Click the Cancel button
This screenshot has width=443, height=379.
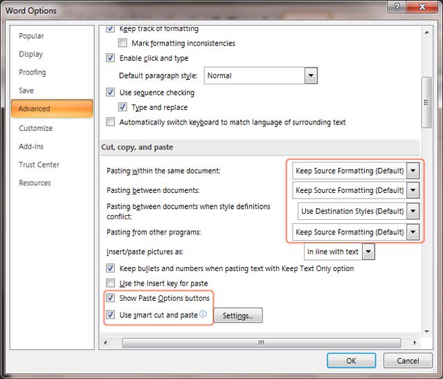pos(408,360)
